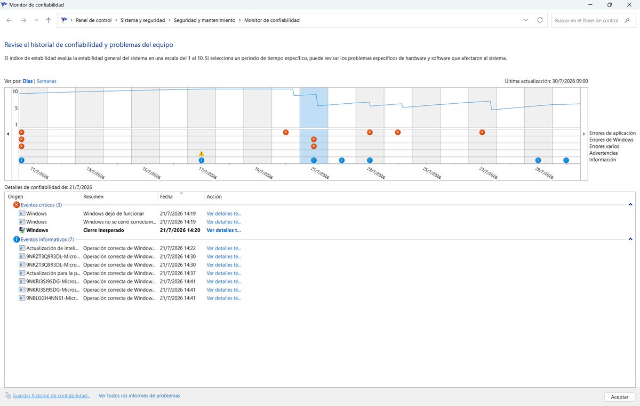Select the Actualización de inteli... event row
Viewport: 640px width, 406px height.
130,248
